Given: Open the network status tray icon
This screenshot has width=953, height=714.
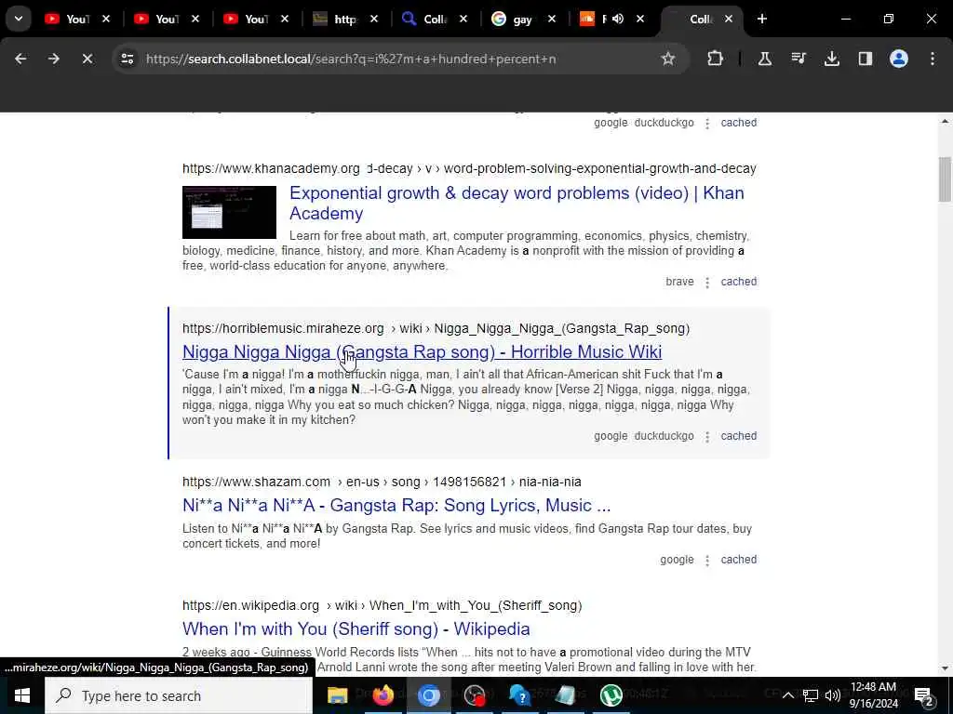Looking at the screenshot, I should pyautogui.click(x=811, y=695).
